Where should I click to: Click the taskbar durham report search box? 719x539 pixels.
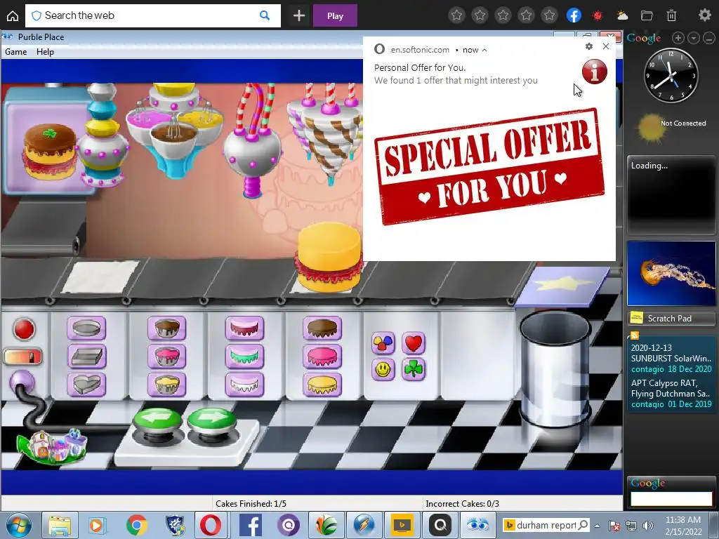(x=546, y=525)
